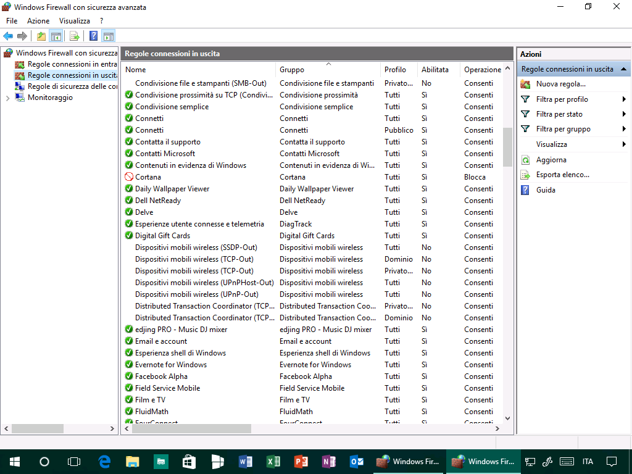Sort the list by Nome column header
The width and height of the screenshot is (632, 474).
click(199, 69)
